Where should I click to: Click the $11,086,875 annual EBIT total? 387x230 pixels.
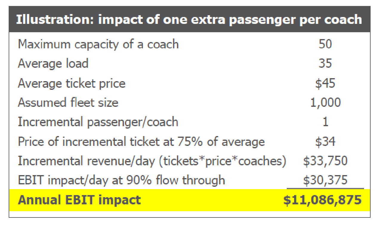[322, 200]
